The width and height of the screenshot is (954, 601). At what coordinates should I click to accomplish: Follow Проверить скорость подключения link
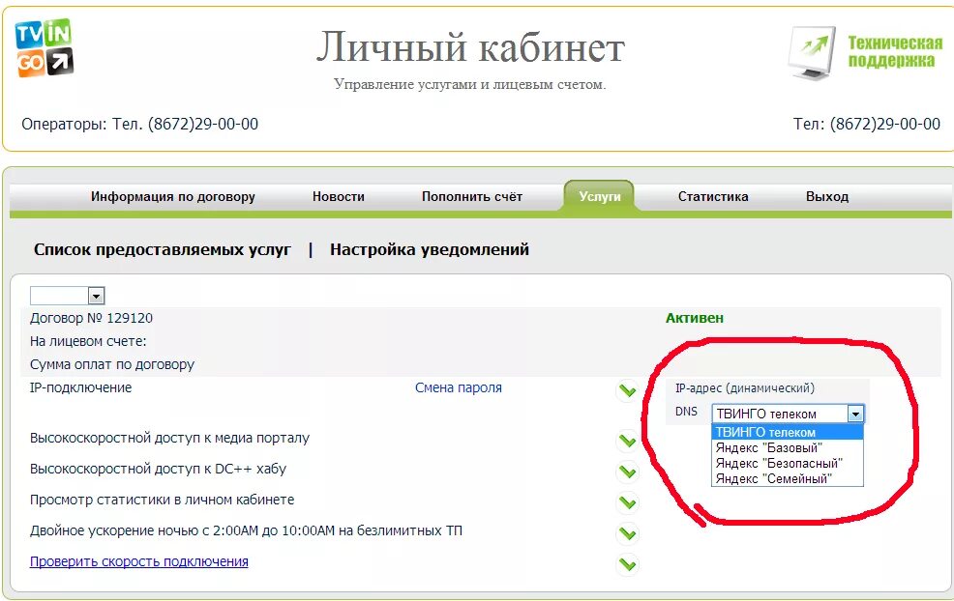click(138, 561)
